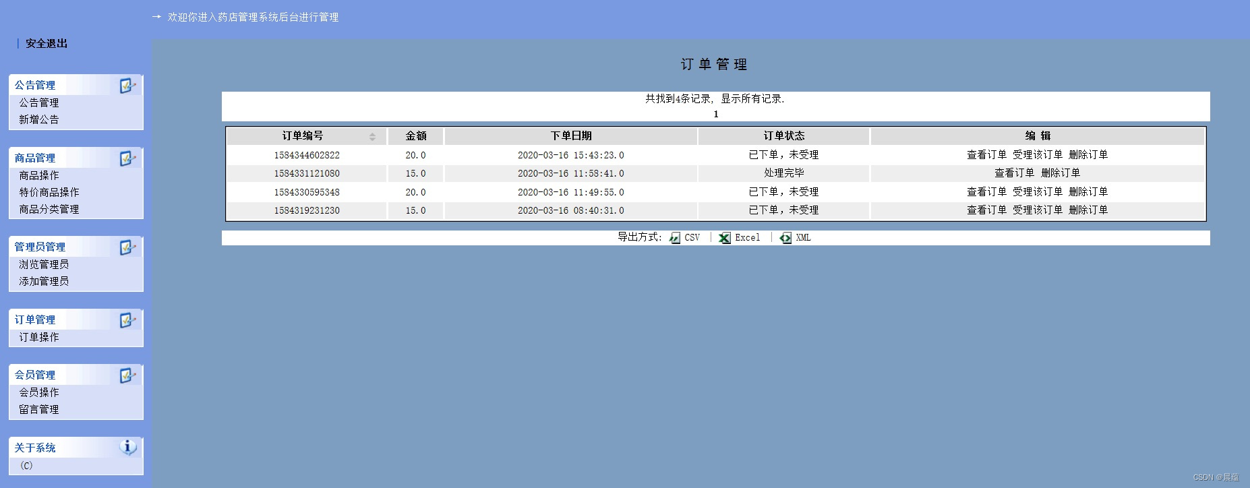Select order number 1584319231230 cell
Image resolution: width=1250 pixels, height=488 pixels.
(x=307, y=210)
